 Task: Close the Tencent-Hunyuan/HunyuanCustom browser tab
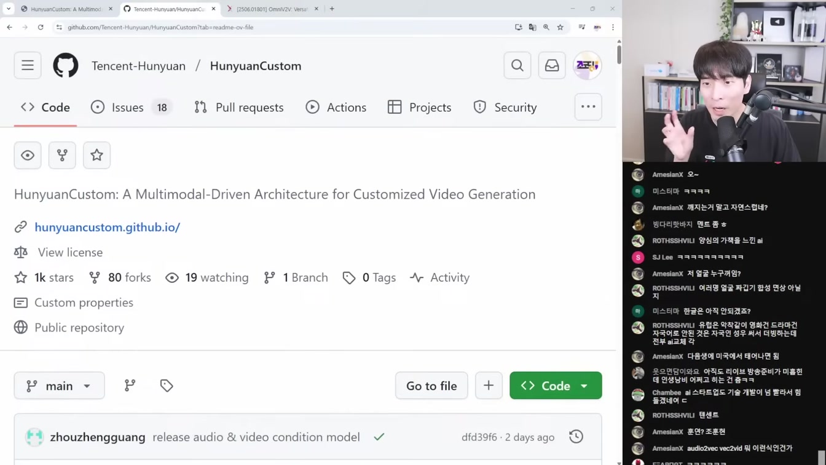[213, 9]
